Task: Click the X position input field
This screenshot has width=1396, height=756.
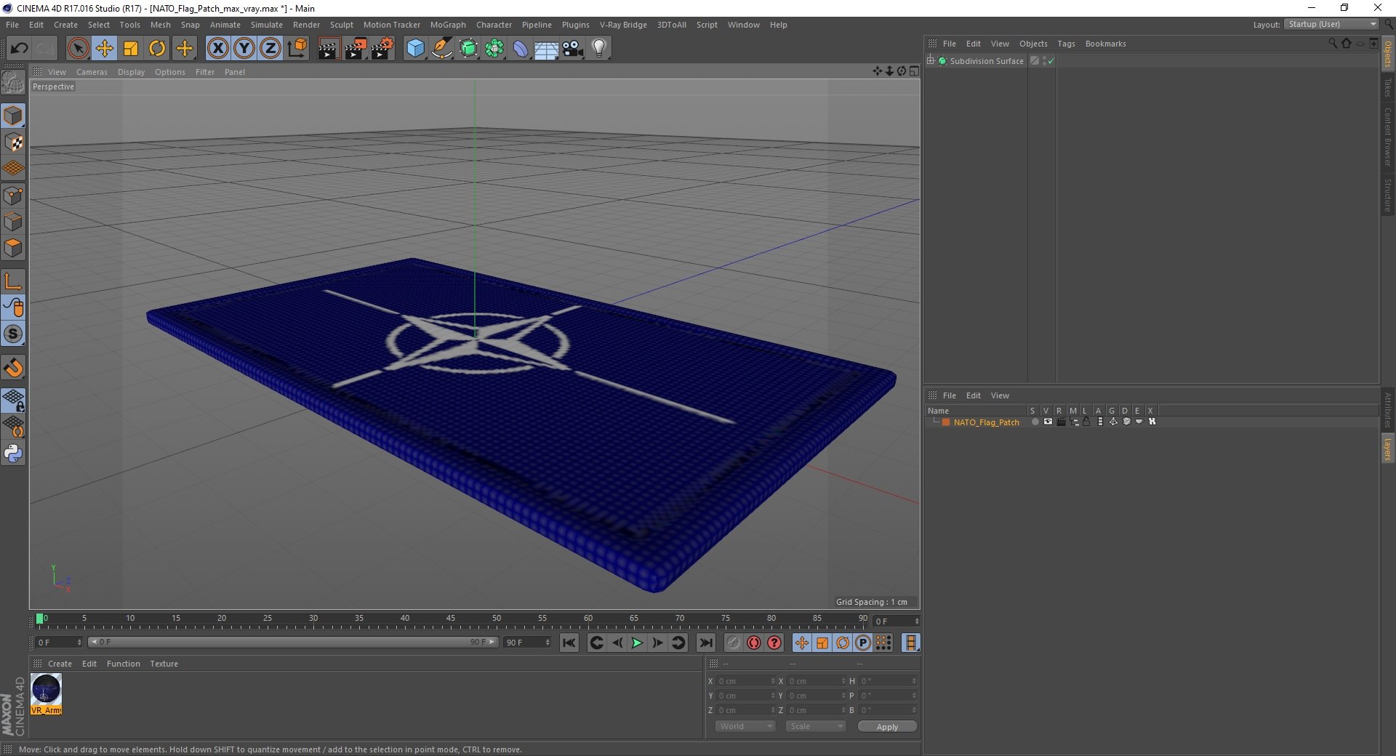Action: (x=745, y=681)
